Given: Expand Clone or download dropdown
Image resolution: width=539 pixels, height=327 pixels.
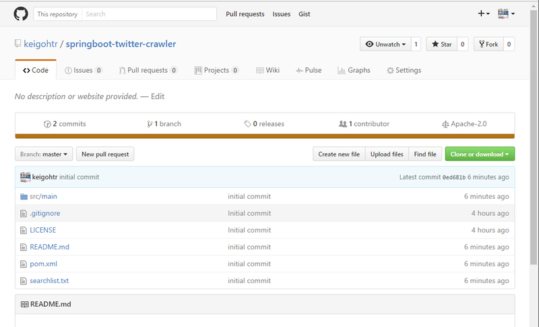Looking at the screenshot, I should click(480, 154).
